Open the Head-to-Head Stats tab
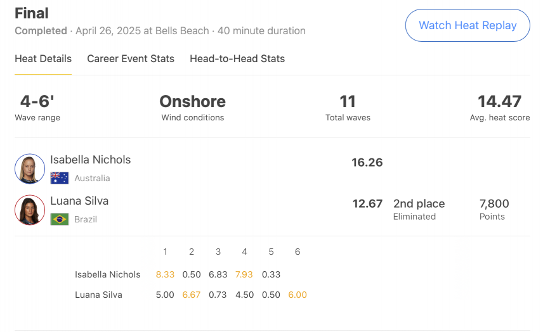 (237, 59)
